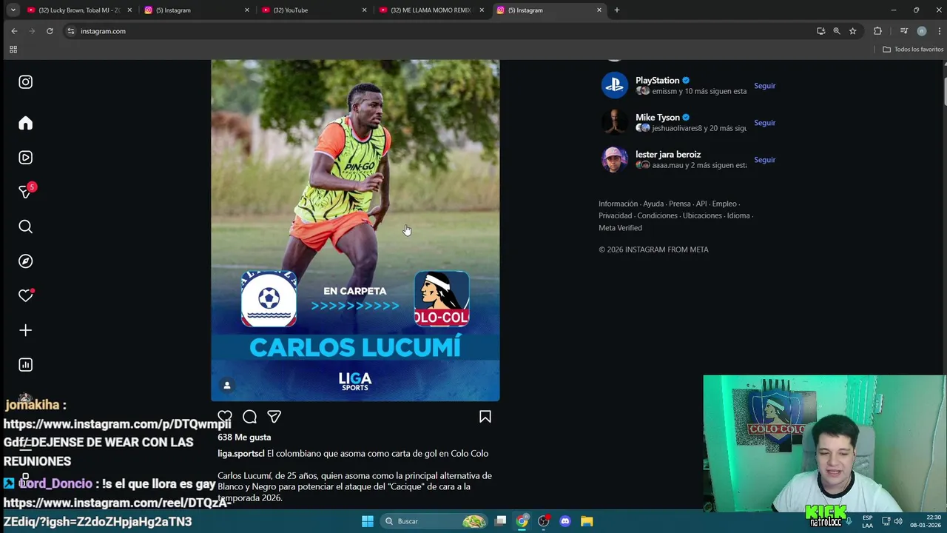Open the Condiciones footer link

click(658, 215)
